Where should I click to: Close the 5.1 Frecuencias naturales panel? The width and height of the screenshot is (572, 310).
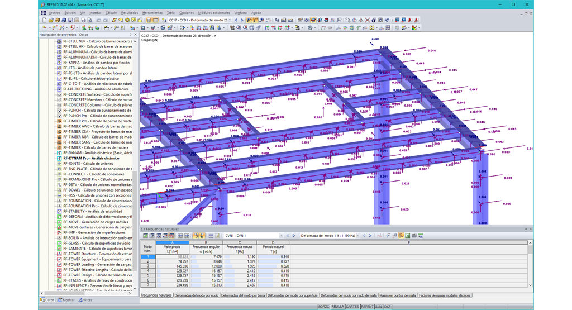point(531,229)
